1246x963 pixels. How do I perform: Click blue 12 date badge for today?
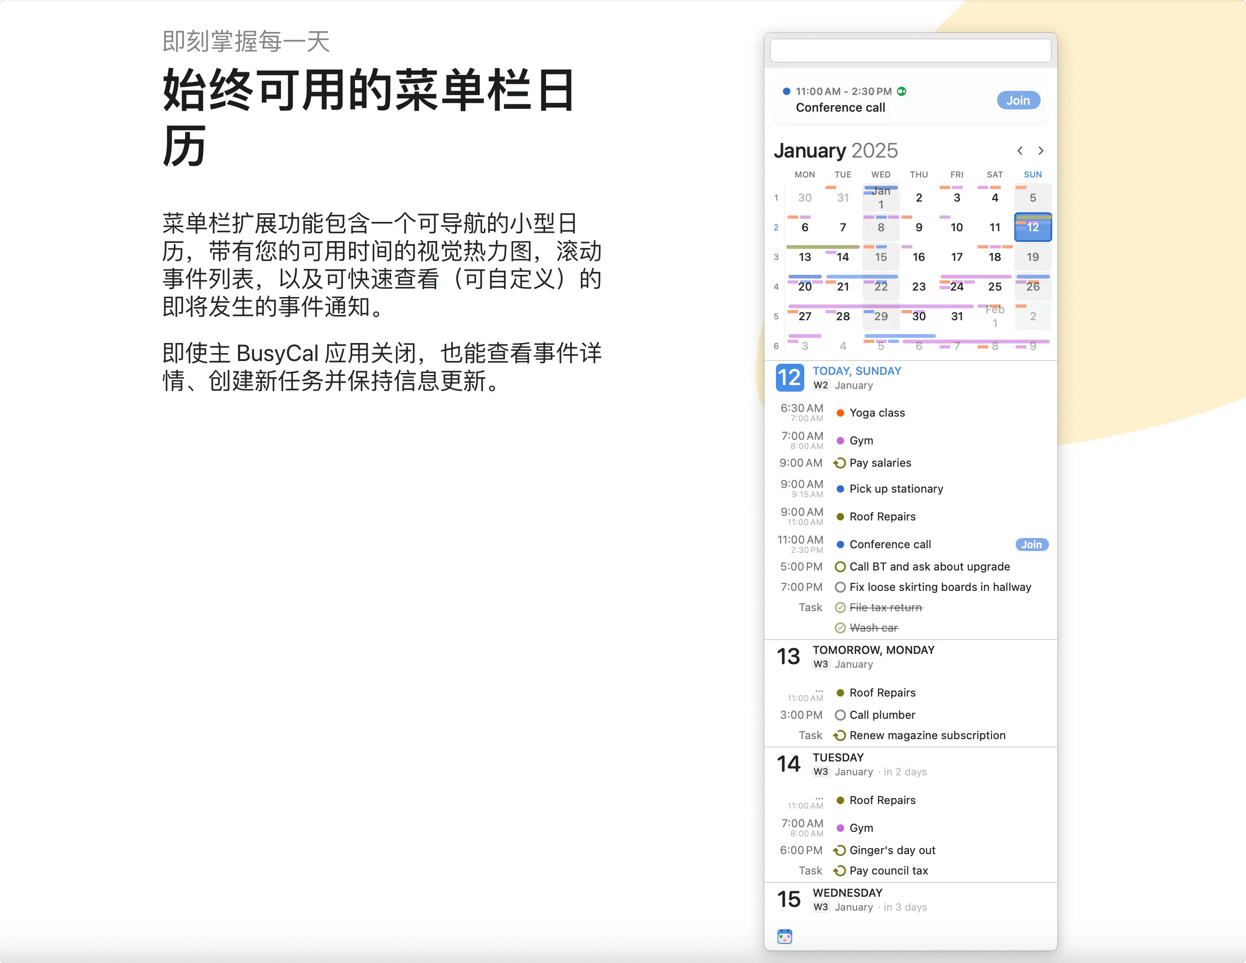(x=789, y=378)
